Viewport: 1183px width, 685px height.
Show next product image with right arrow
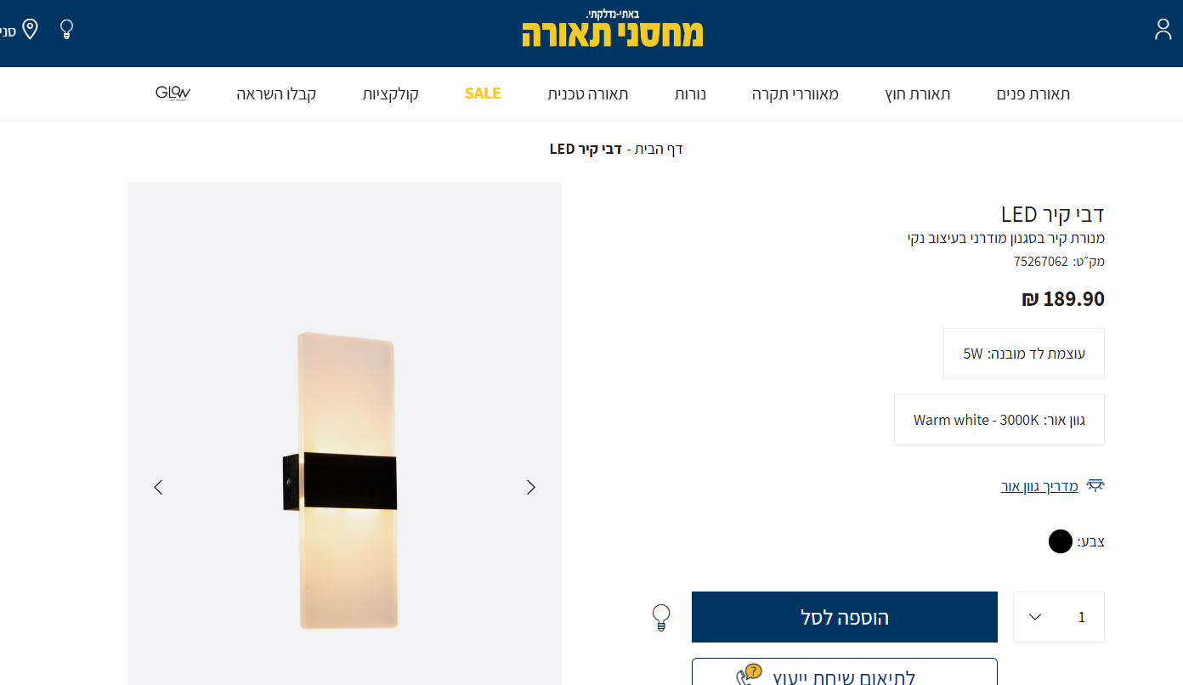(531, 487)
